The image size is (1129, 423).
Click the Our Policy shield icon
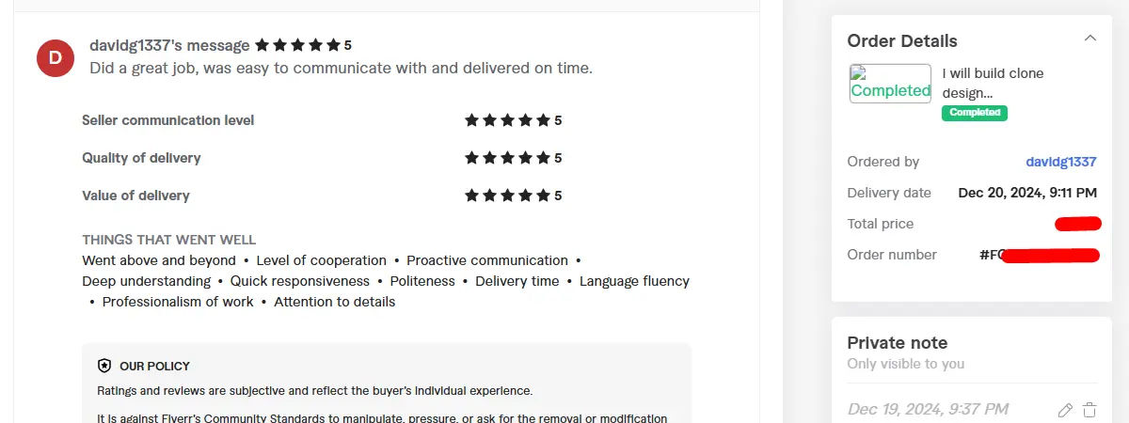point(104,366)
